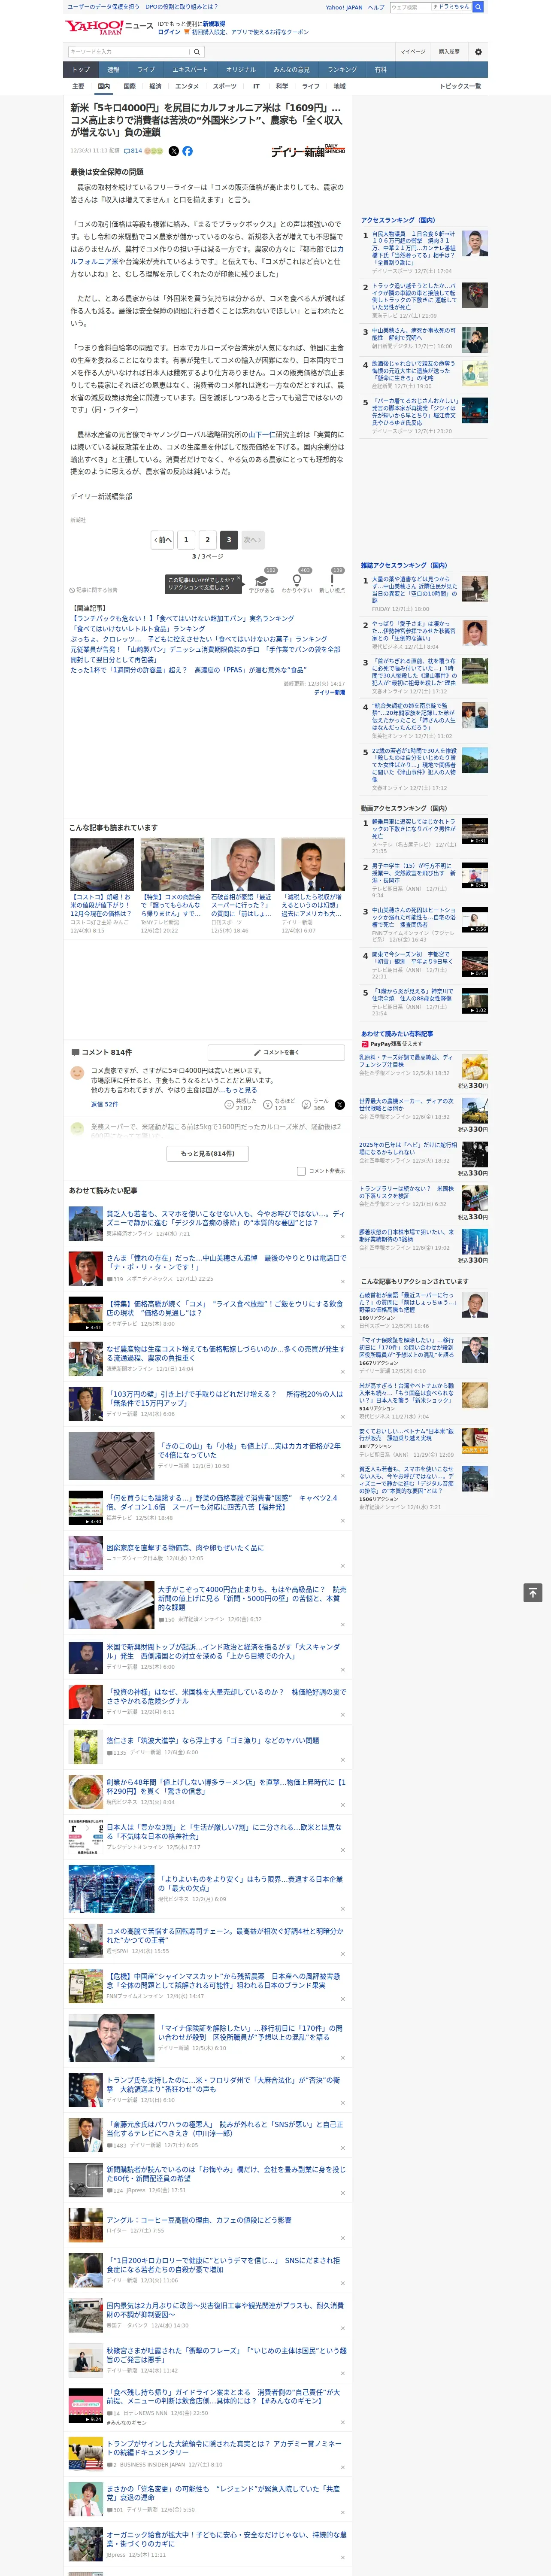
Task: Open the きのこの山 chocolate article thumbnail
Action: (x=111, y=1455)
